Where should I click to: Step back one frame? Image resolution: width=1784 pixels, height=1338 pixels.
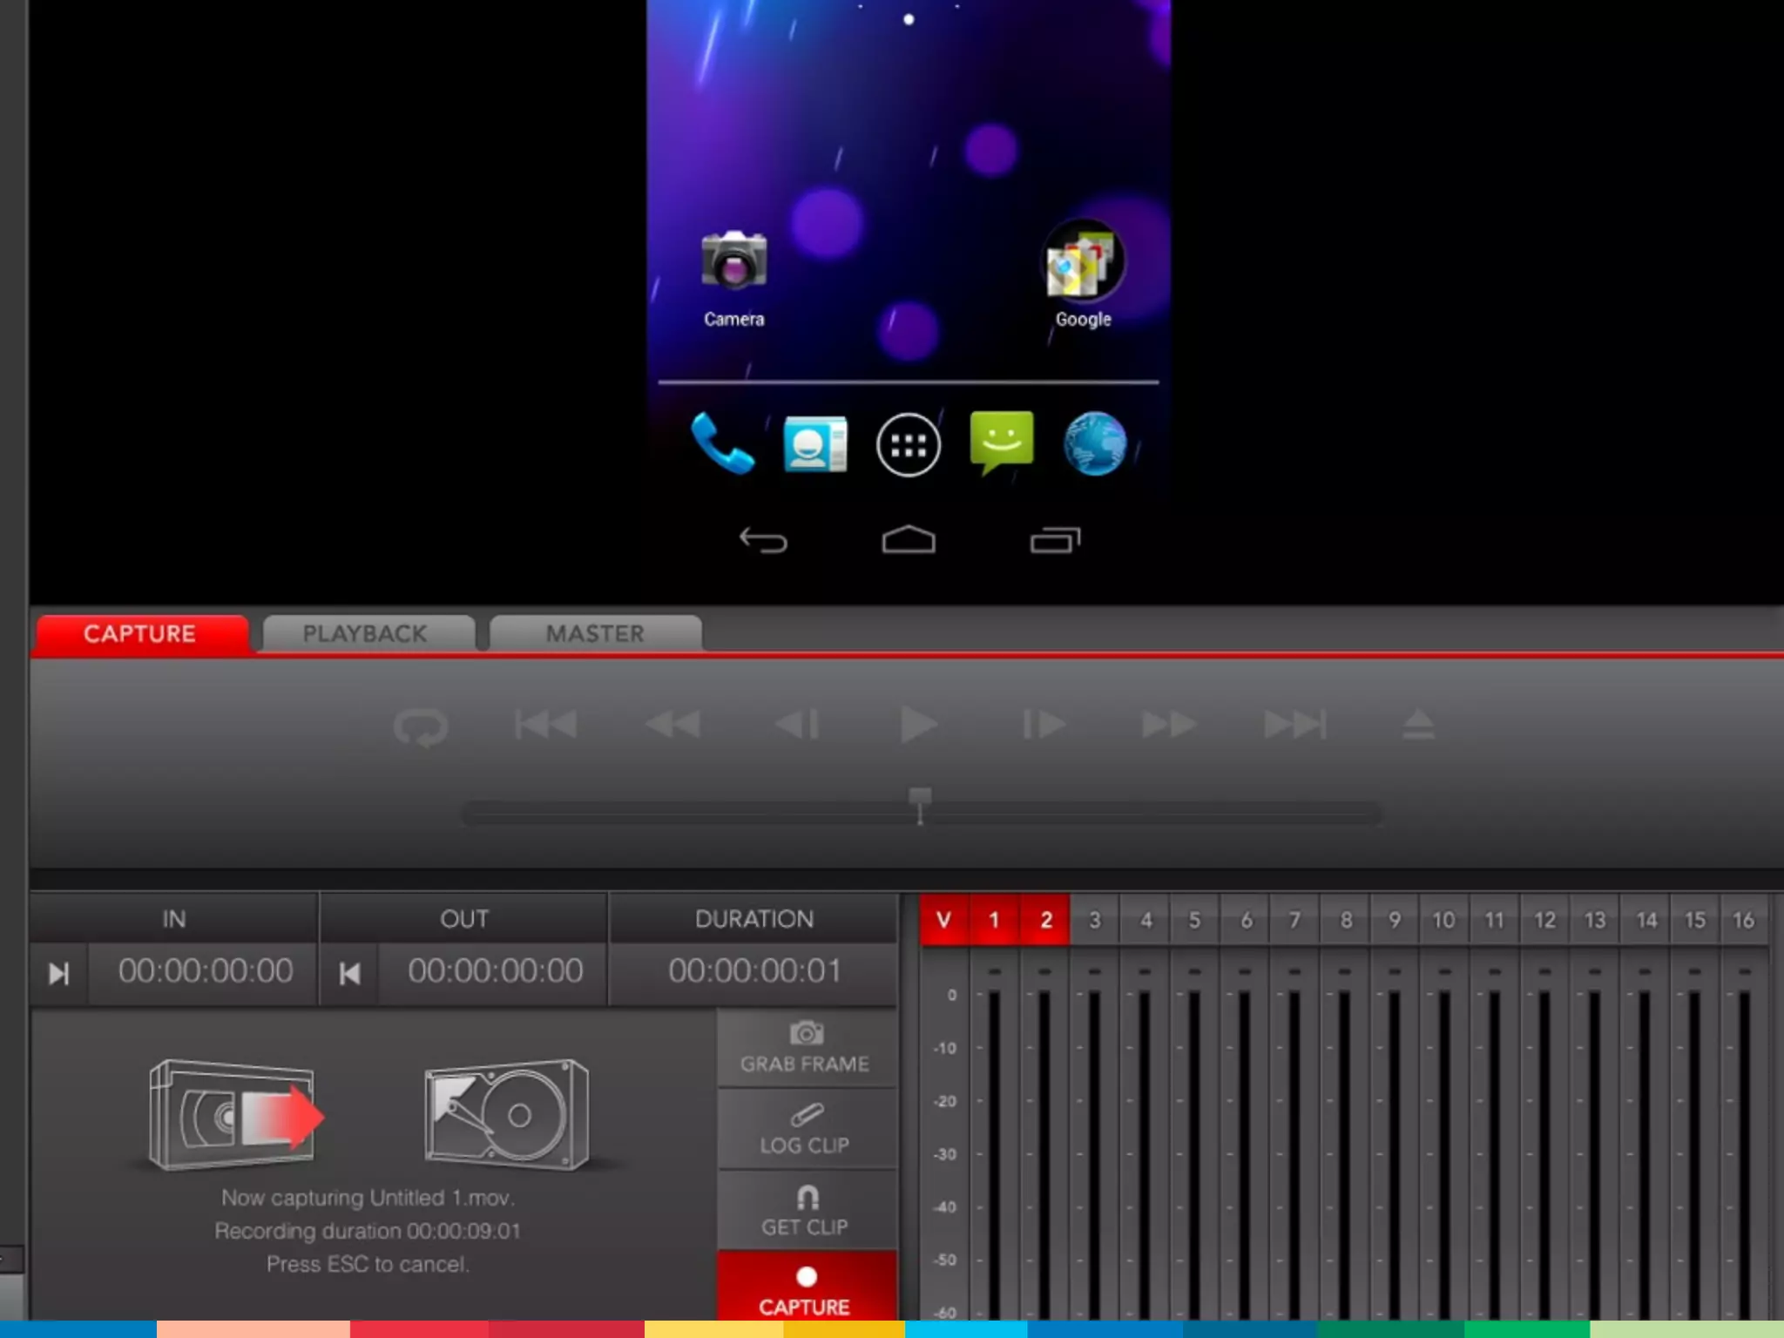click(x=797, y=724)
